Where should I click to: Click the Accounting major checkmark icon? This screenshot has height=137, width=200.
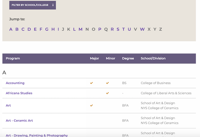pyautogui.click(x=91, y=83)
